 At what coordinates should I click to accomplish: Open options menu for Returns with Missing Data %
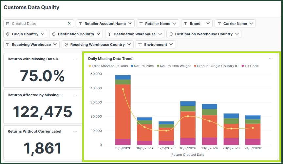pos(75,59)
